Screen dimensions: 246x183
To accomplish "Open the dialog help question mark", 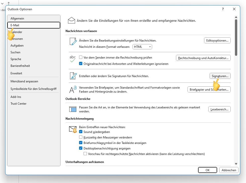I will [x=223, y=9].
